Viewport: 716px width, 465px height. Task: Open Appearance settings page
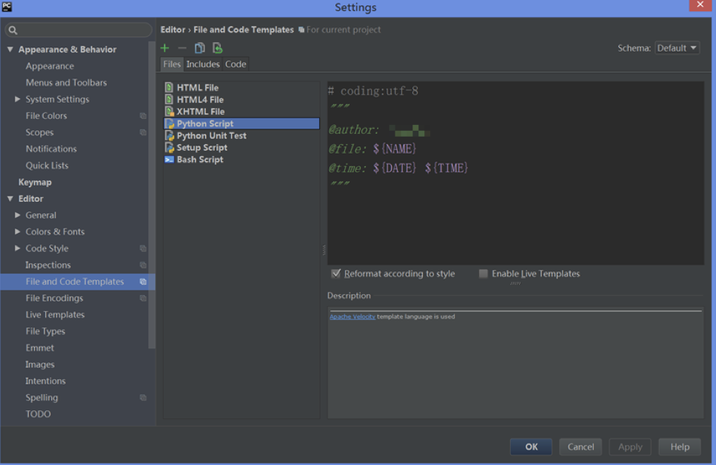(x=50, y=66)
